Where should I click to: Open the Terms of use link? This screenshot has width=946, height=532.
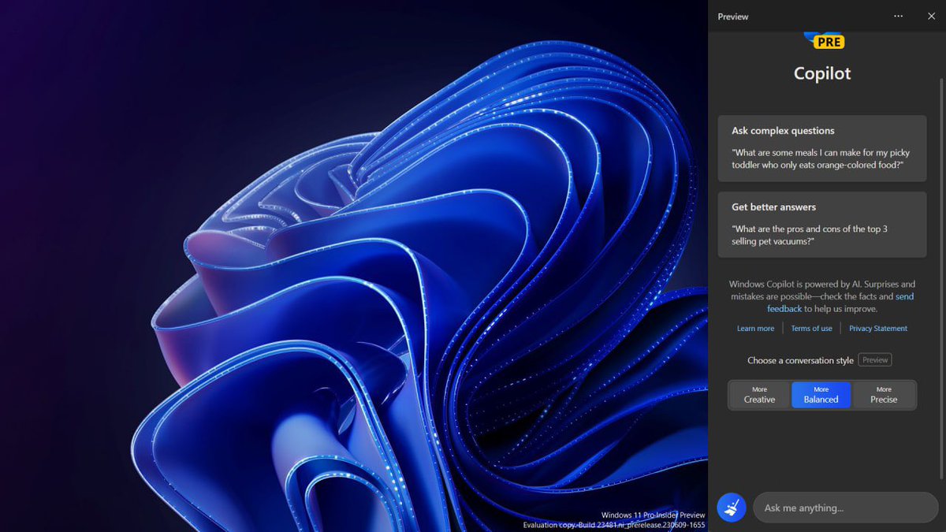(811, 329)
